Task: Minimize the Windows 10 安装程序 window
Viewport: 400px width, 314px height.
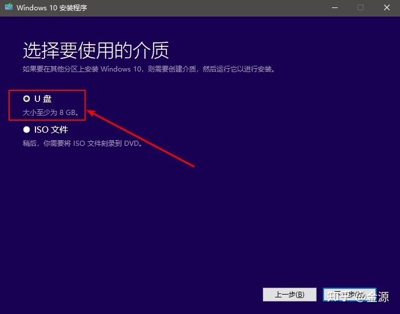Action: (x=334, y=7)
